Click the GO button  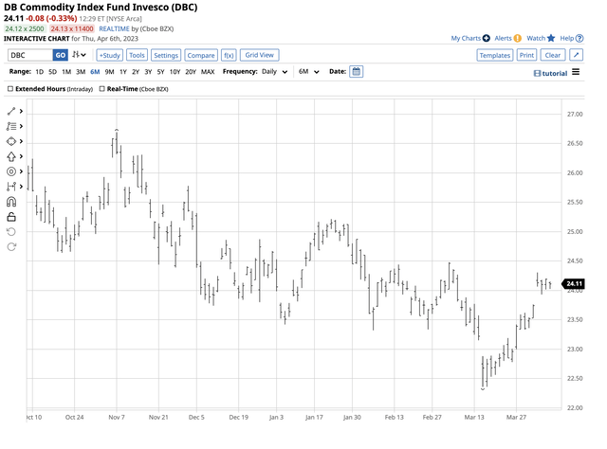(61, 55)
